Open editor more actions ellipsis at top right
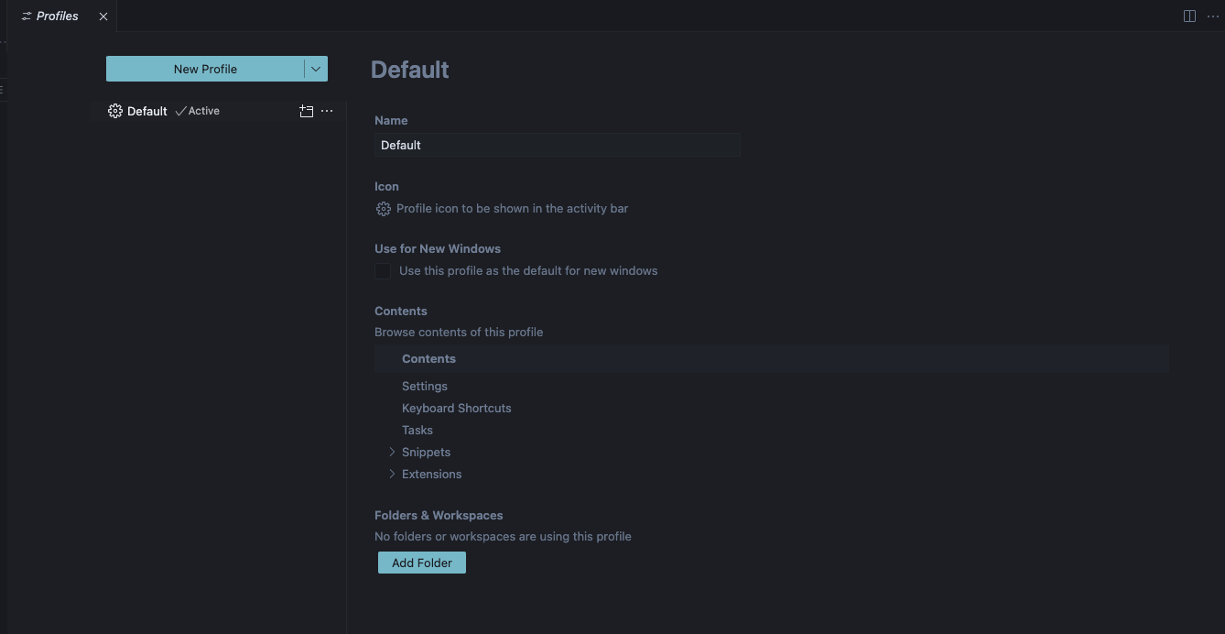 [x=1213, y=16]
